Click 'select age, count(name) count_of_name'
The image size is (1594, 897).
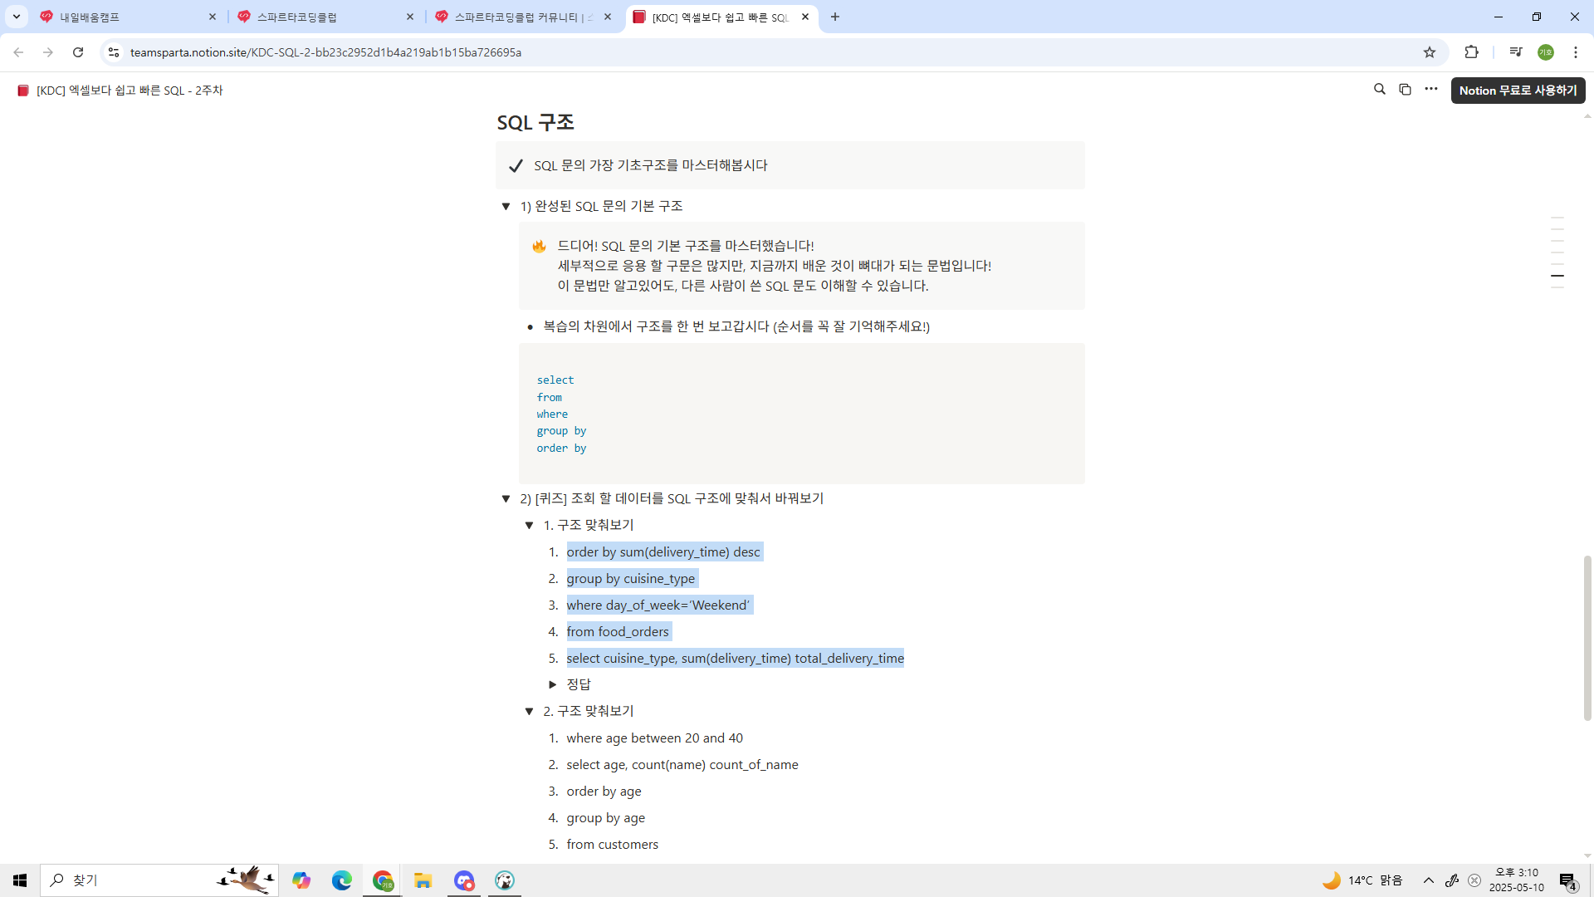[682, 765]
